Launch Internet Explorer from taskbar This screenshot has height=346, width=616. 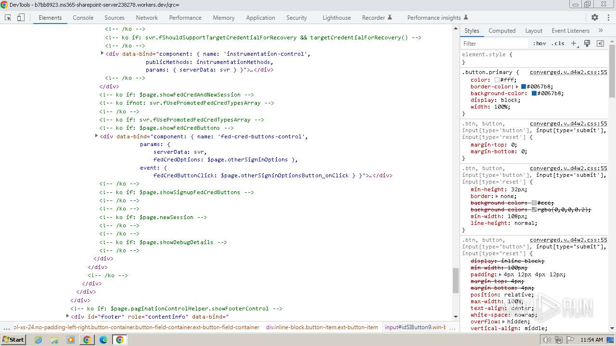pyautogui.click(x=38, y=340)
